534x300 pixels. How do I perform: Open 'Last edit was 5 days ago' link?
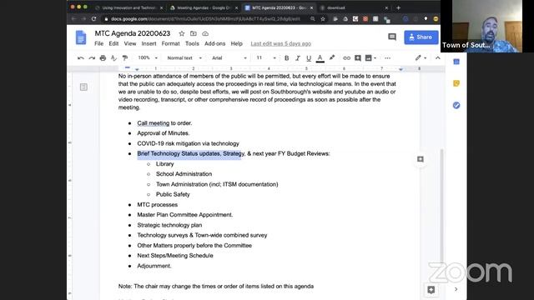pyautogui.click(x=281, y=43)
